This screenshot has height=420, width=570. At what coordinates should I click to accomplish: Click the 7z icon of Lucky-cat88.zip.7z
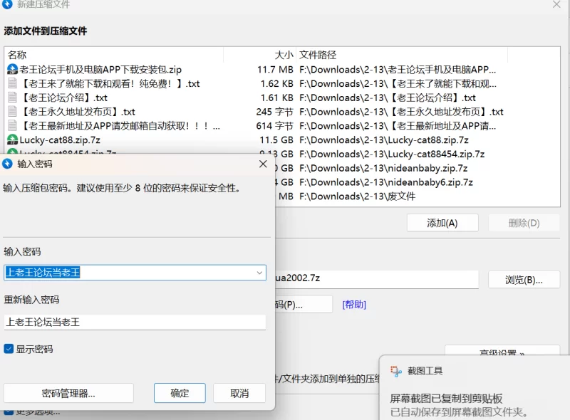tap(12, 140)
